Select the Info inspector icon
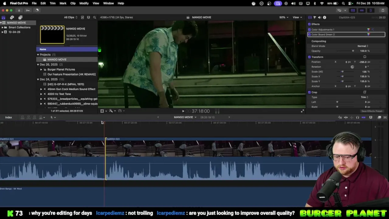This screenshot has width=389, height=219. 325,17
